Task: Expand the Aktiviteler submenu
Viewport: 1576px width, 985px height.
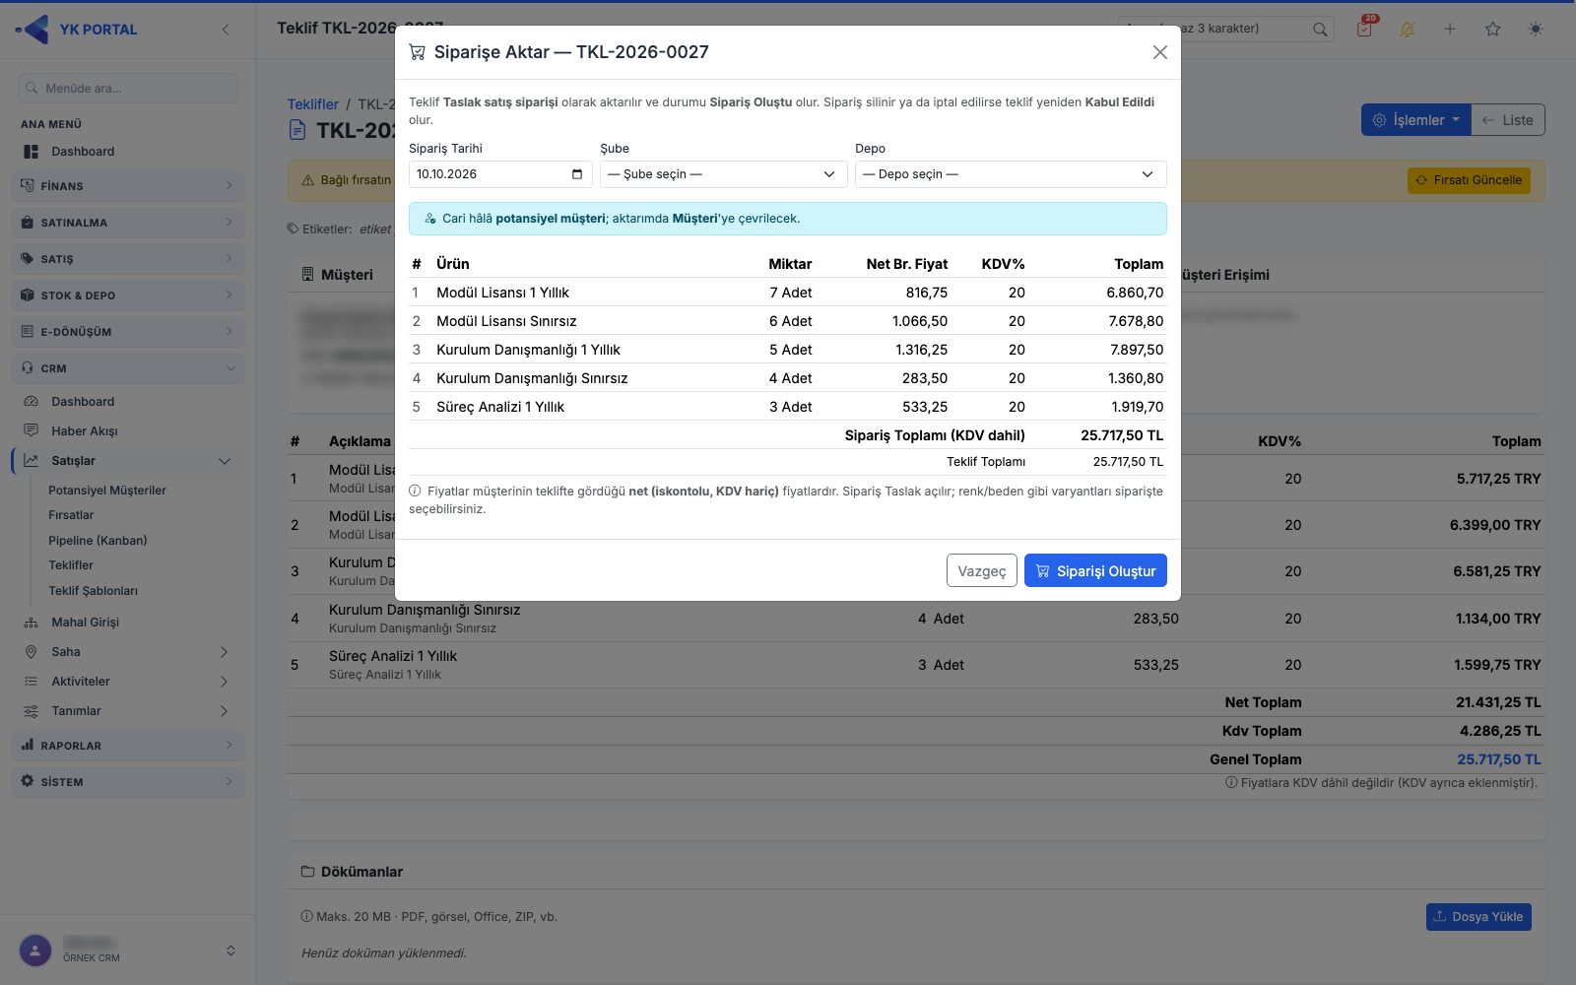Action: 128,682
